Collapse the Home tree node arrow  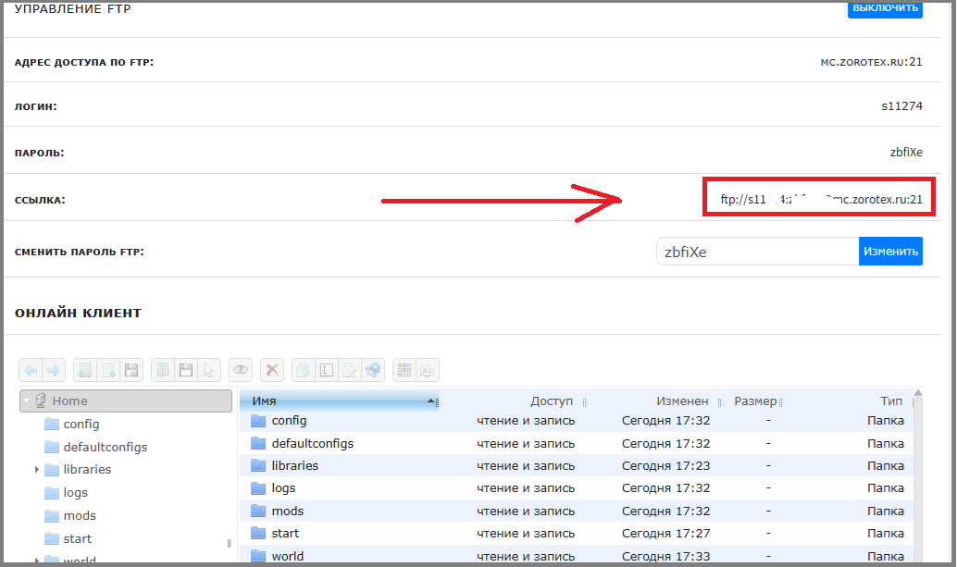click(x=26, y=401)
